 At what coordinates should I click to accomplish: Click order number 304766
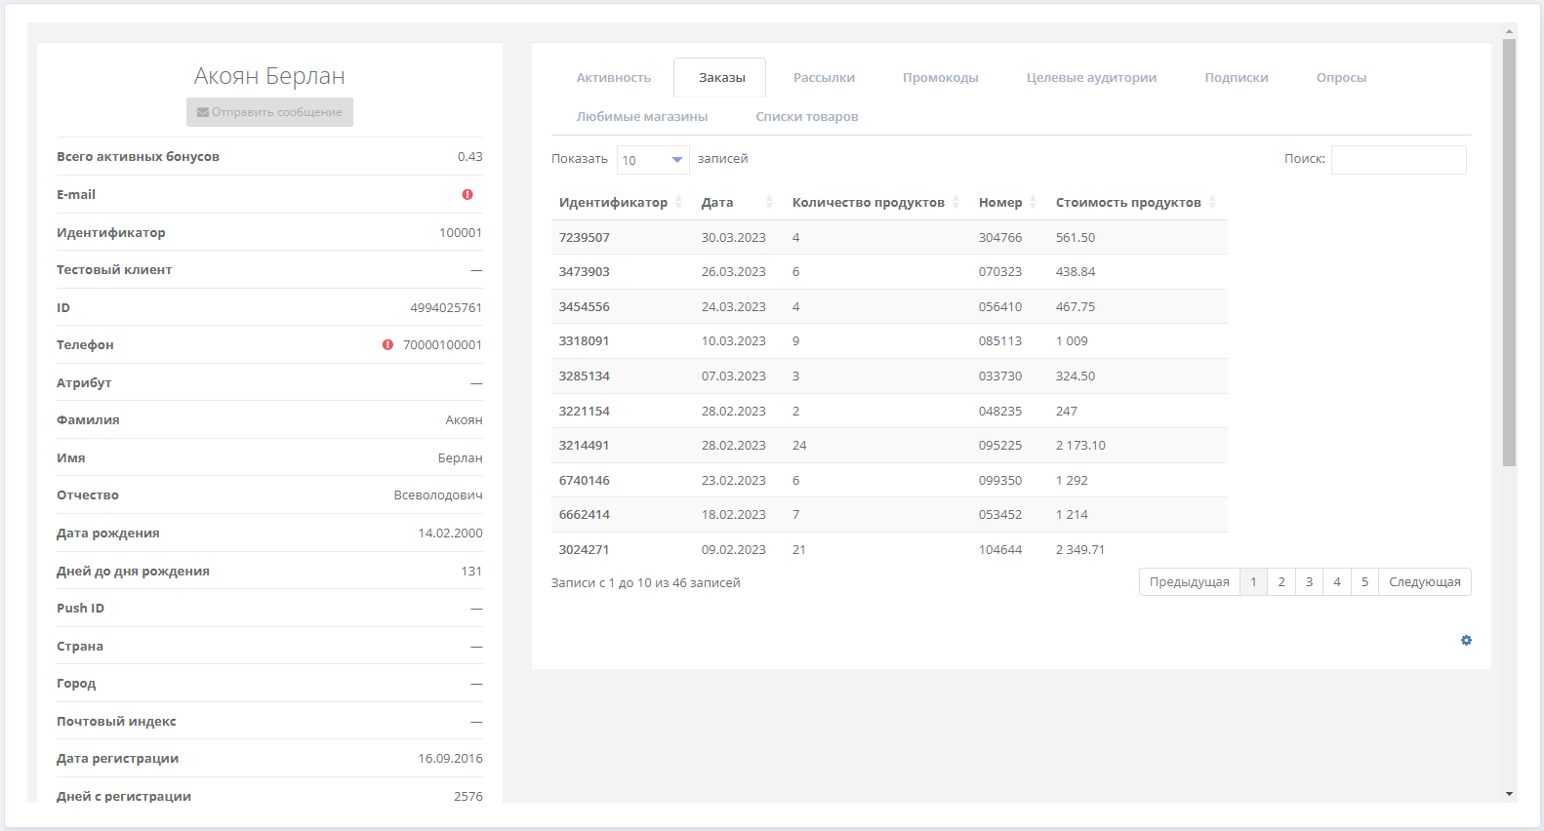tap(1000, 238)
